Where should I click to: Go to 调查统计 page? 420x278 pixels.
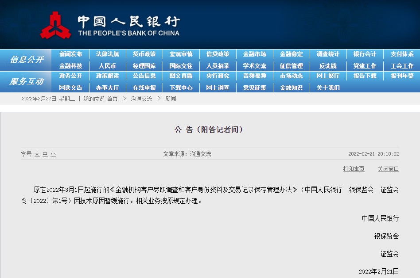[328, 54]
